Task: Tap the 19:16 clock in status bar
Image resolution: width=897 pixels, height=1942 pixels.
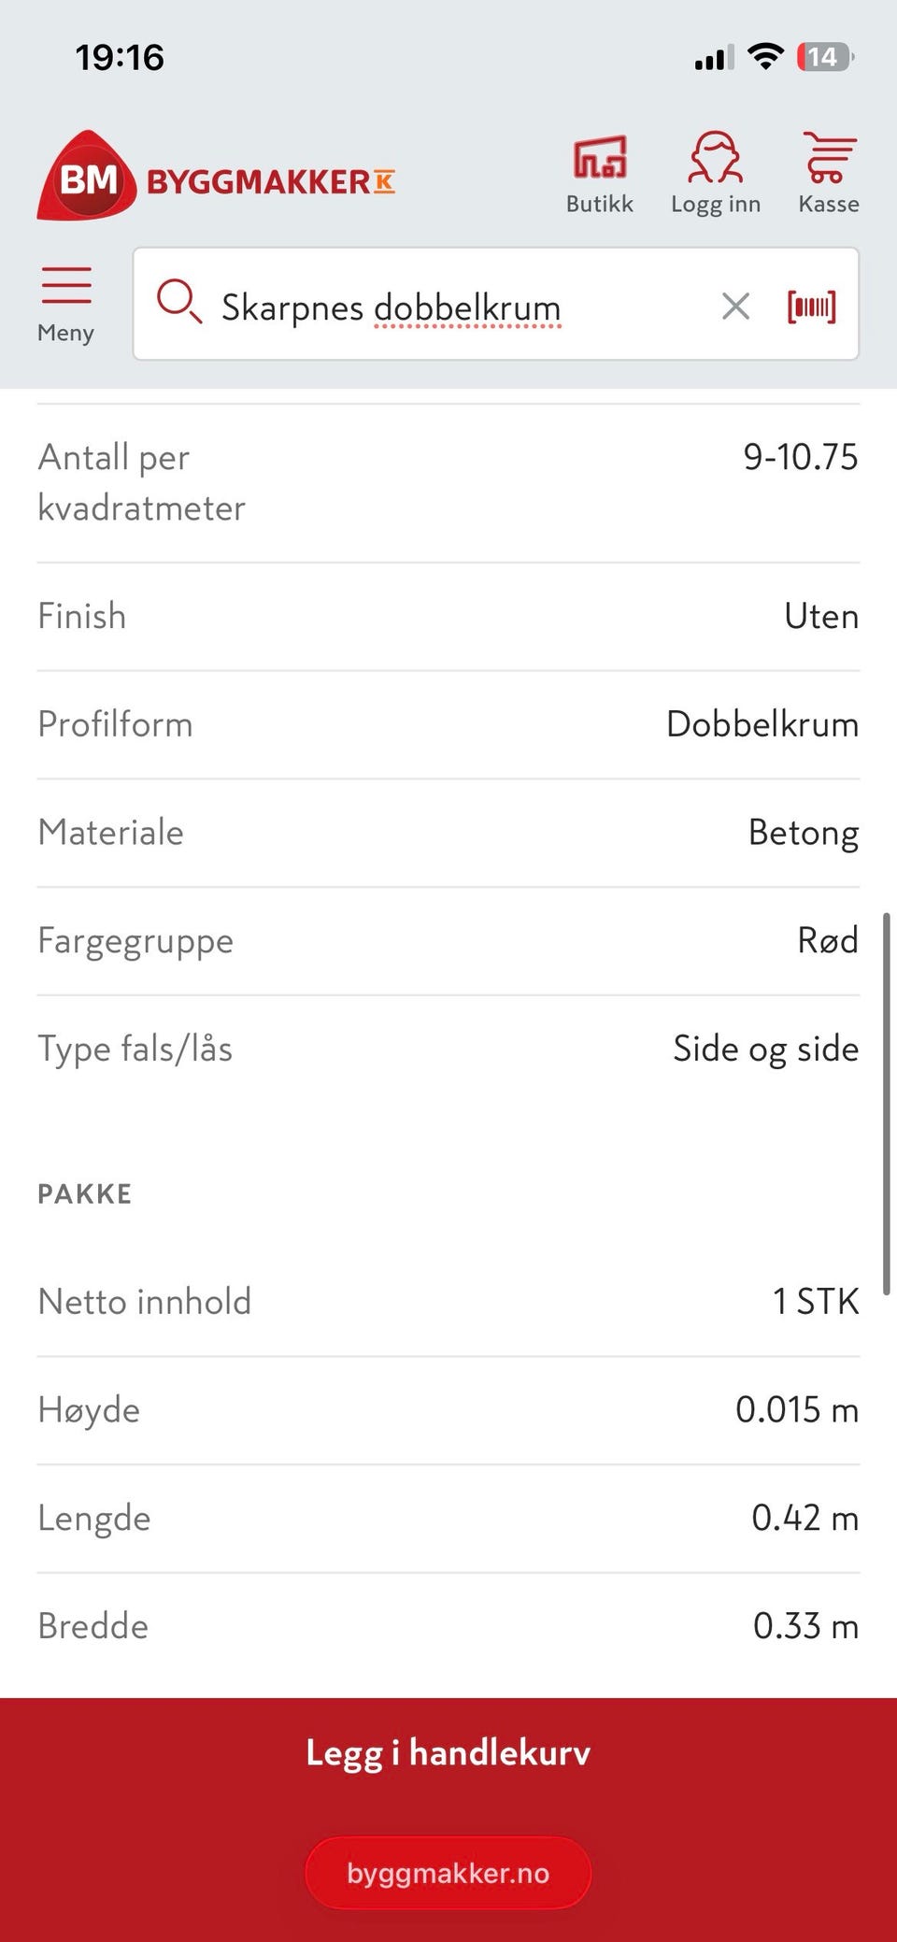Action: [120, 58]
